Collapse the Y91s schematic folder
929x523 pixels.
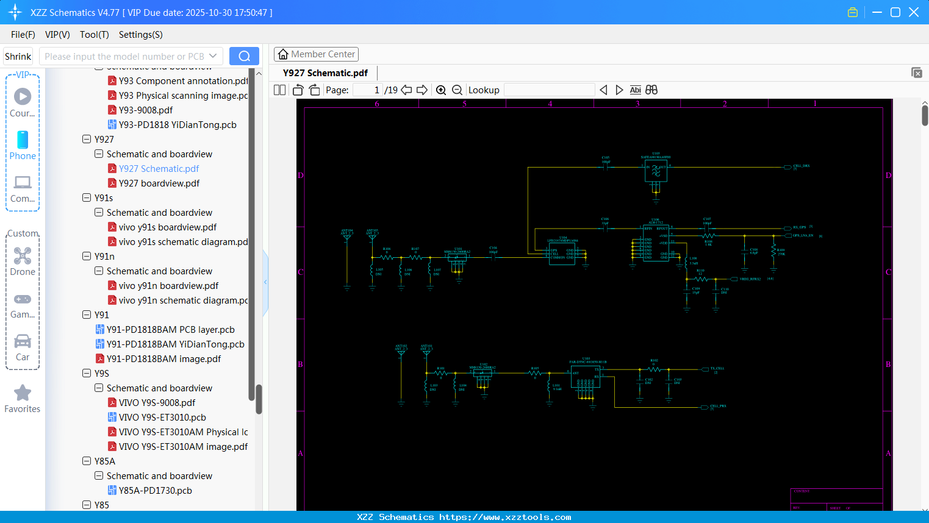(x=98, y=212)
